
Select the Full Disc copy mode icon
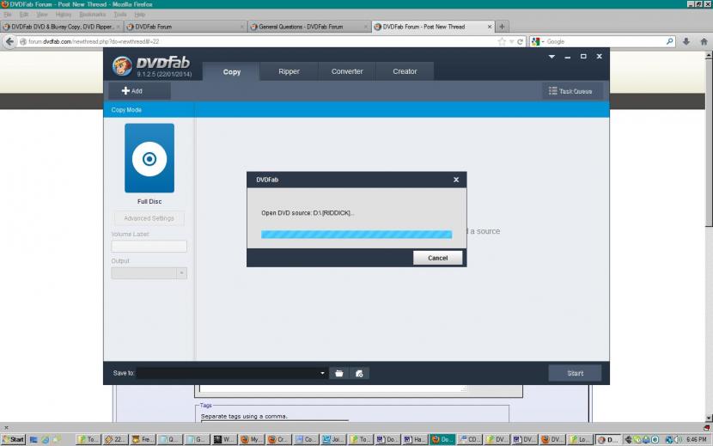pyautogui.click(x=149, y=158)
